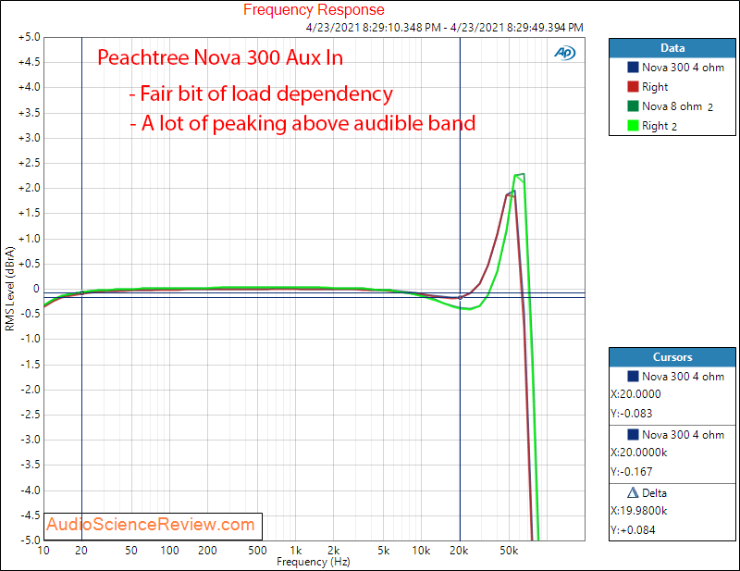740x571 pixels.
Task: Click the "Nova 8 ohm 2" legend label
Action: pos(677,106)
